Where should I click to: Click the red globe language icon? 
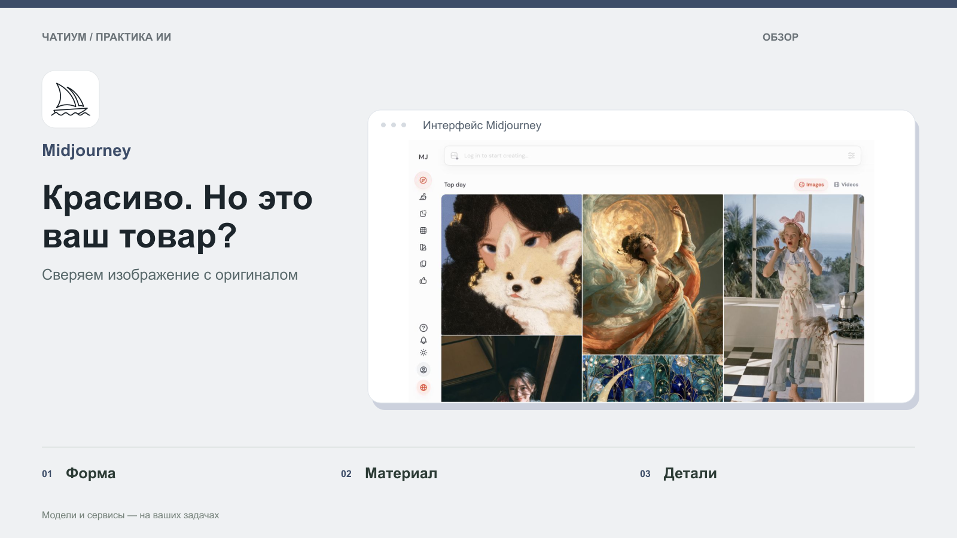coord(423,387)
